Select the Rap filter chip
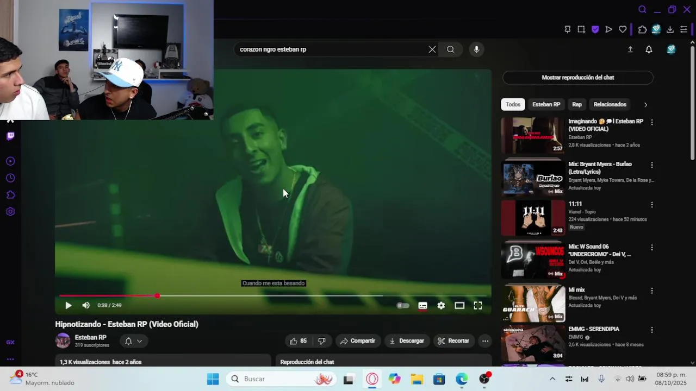696x391 pixels. (x=577, y=104)
